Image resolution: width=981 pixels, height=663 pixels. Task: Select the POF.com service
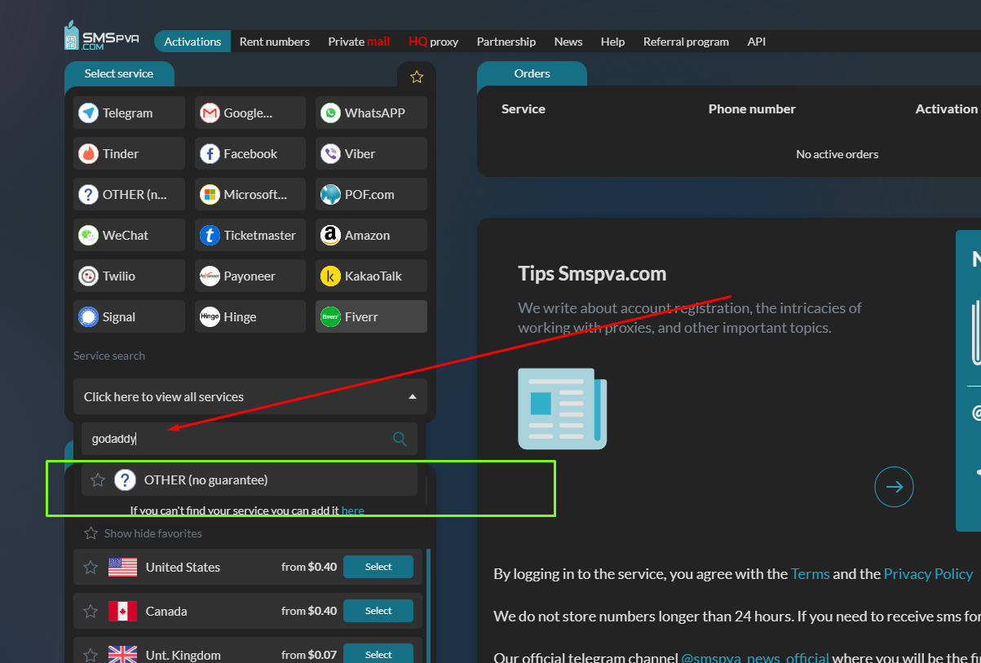(371, 194)
